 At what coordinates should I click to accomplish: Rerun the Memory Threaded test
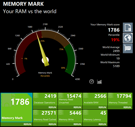point(127,107)
